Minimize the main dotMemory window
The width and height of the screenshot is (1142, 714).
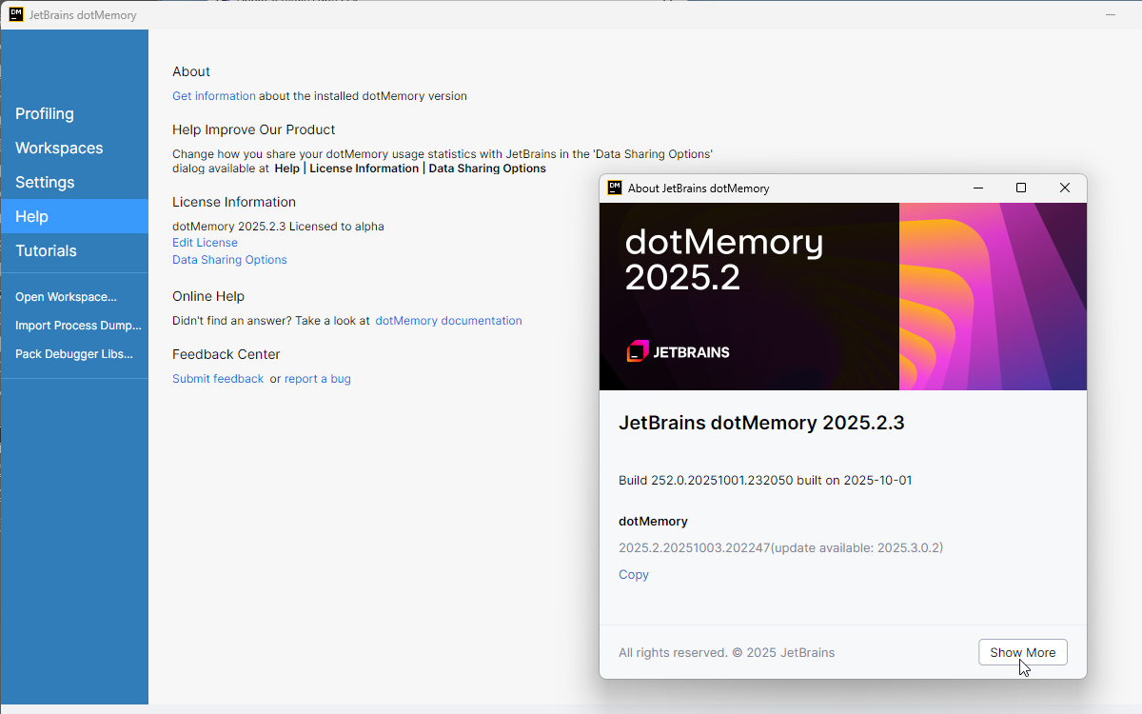click(x=1111, y=15)
